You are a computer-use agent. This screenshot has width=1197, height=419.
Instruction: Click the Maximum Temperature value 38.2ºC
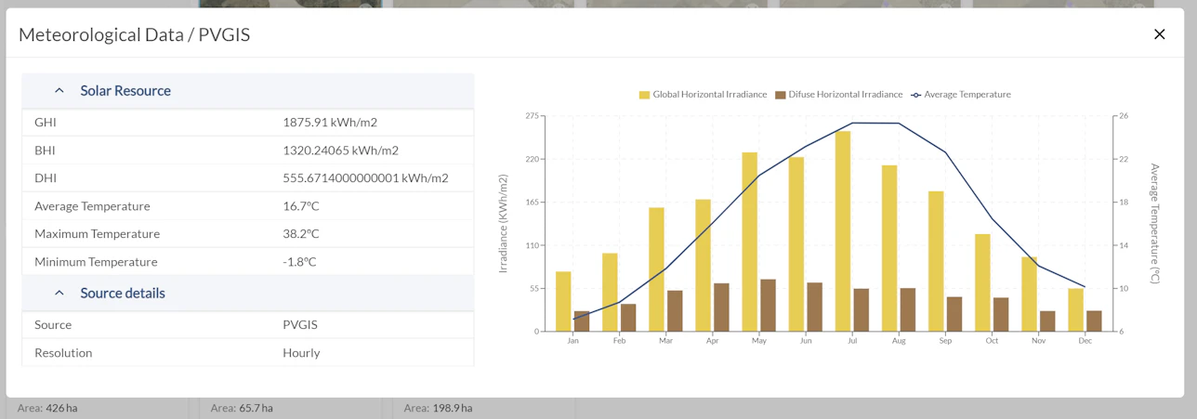point(301,234)
